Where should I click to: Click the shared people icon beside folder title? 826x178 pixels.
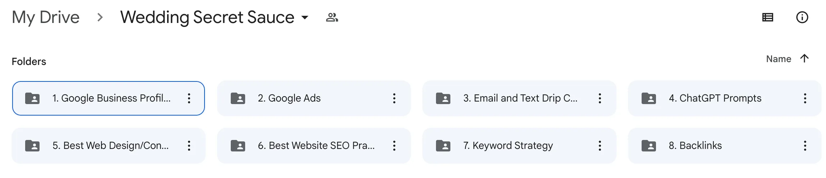tap(332, 17)
